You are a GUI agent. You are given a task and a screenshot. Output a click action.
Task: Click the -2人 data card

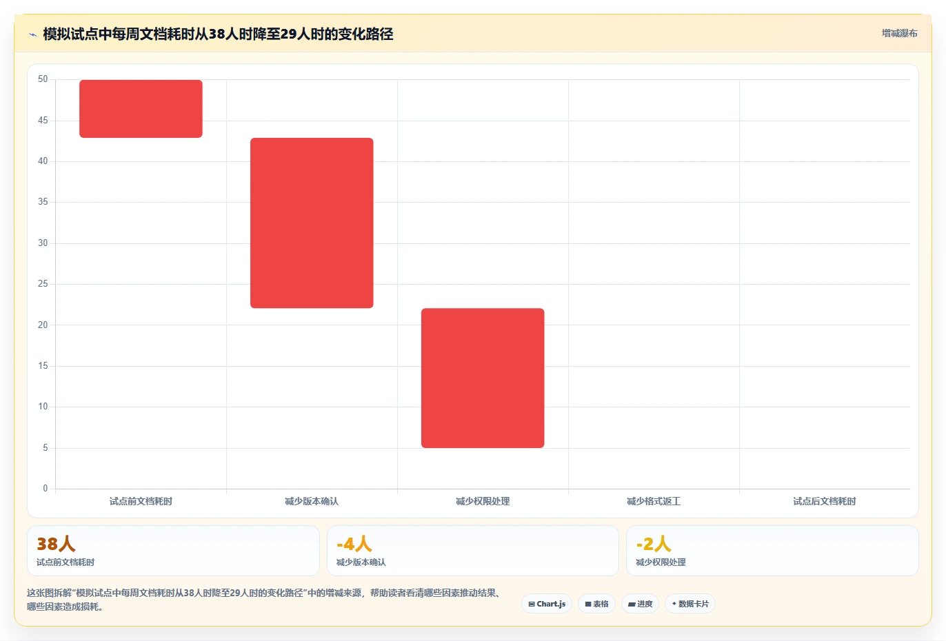[x=772, y=551]
